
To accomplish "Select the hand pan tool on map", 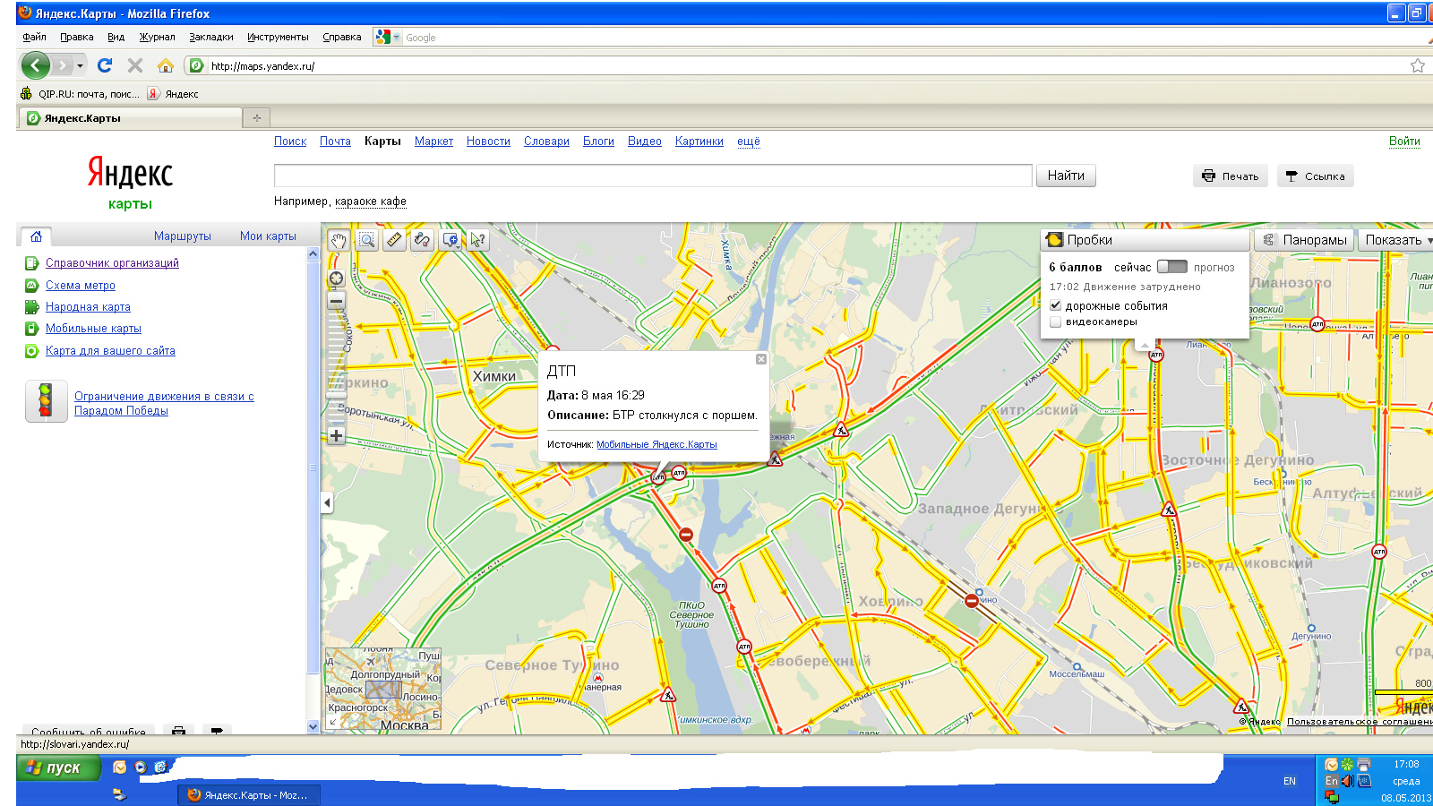I will tap(338, 240).
